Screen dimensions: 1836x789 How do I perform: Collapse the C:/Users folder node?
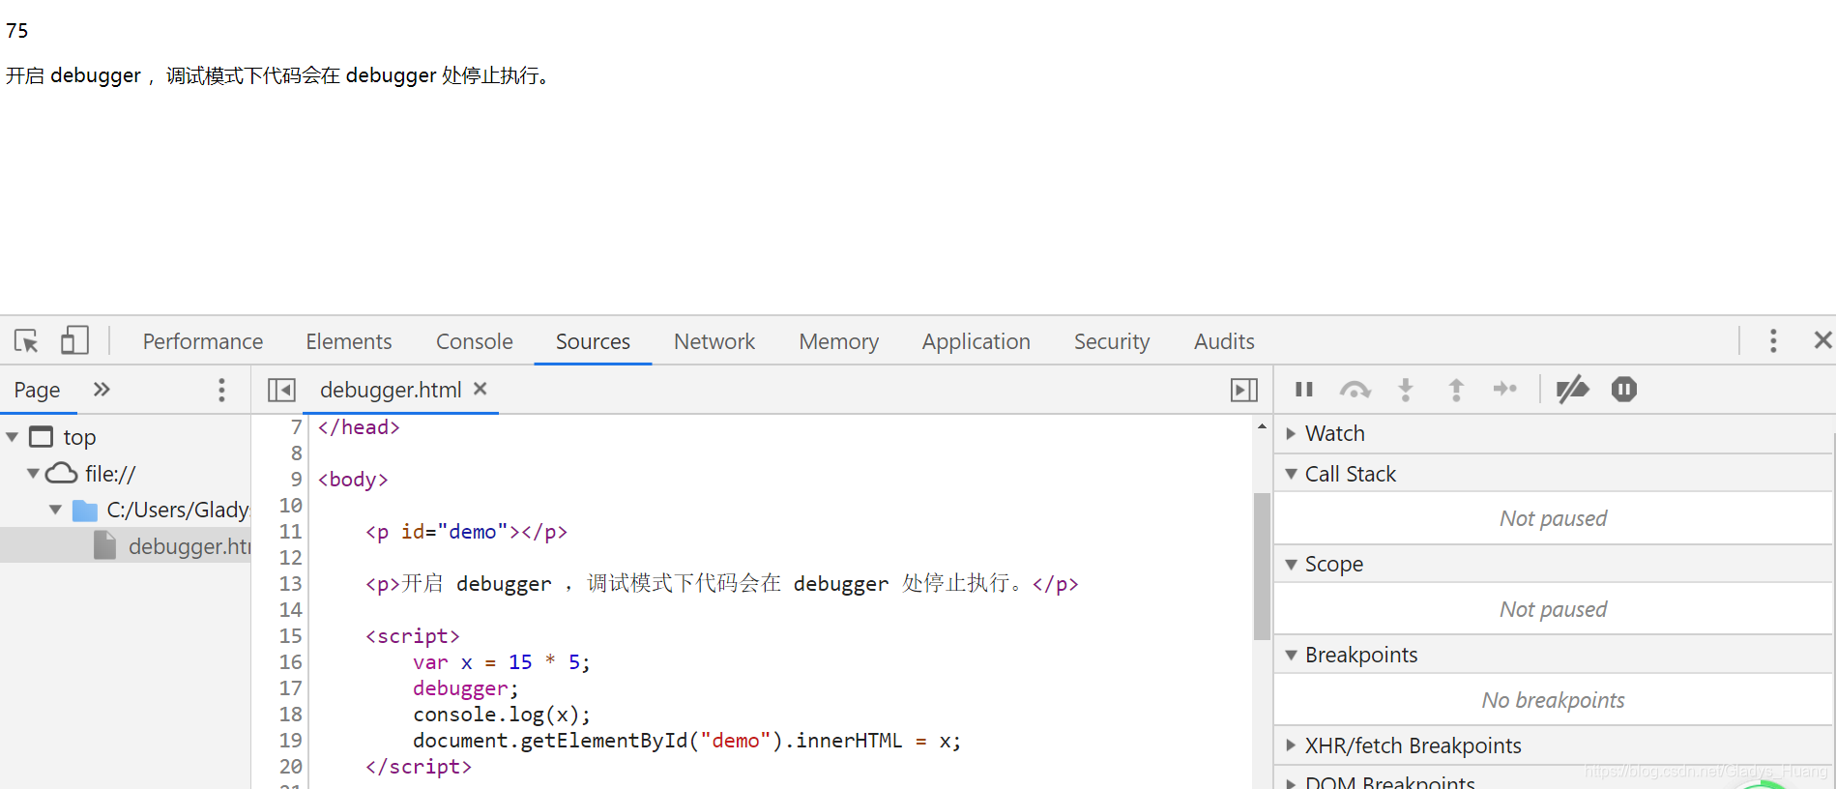point(55,510)
